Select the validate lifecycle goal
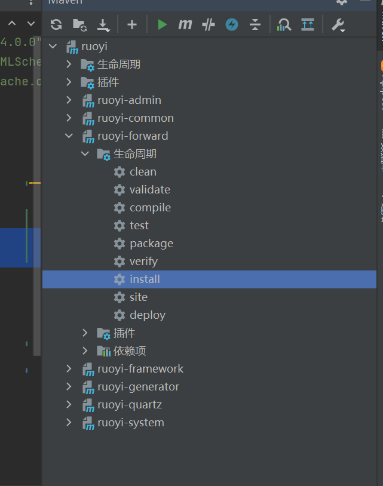Image resolution: width=383 pixels, height=486 pixels. 150,190
